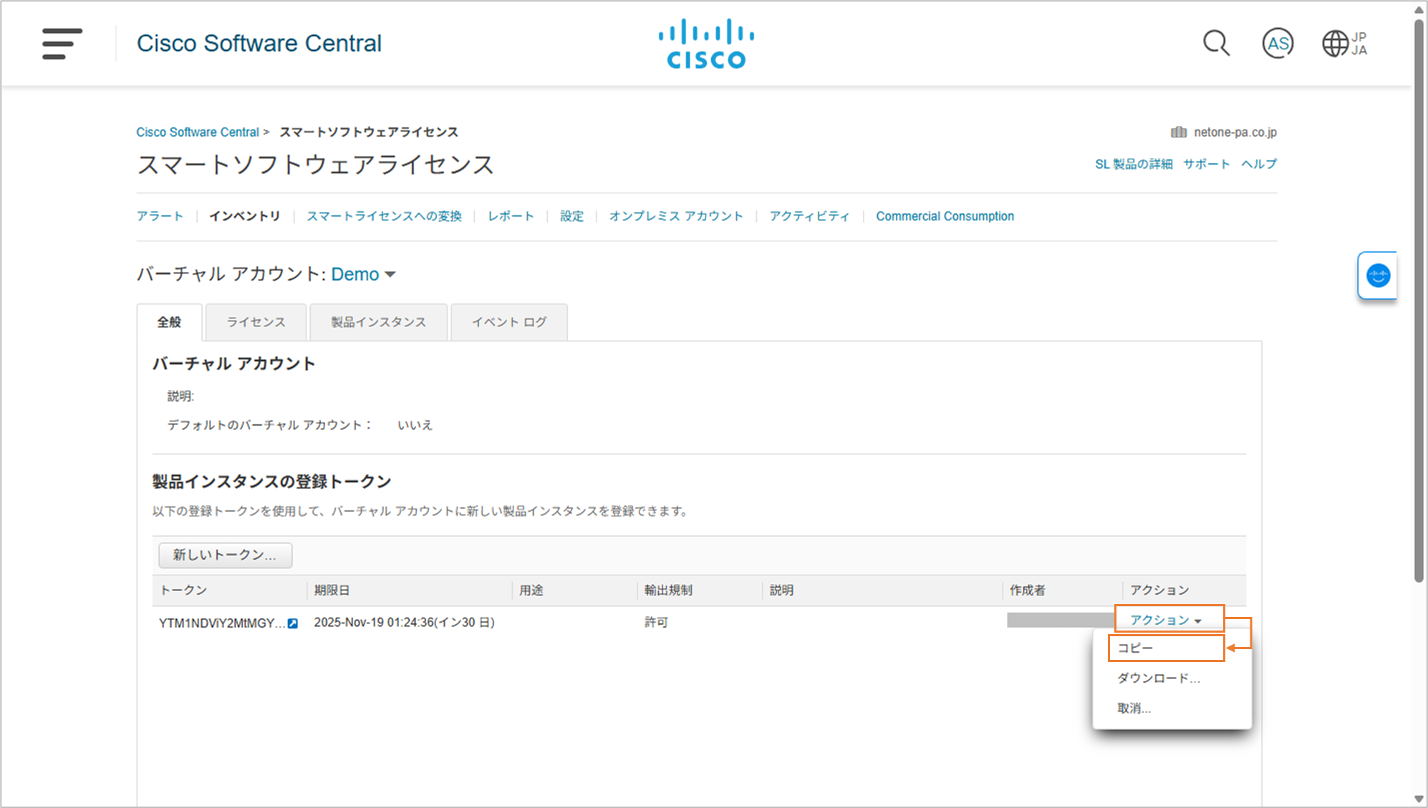The width and height of the screenshot is (1428, 808).
Task: Click the 新しいトークン... button
Action: (x=225, y=555)
